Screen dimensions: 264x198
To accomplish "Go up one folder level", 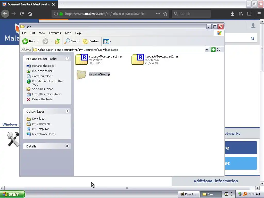I will pyautogui.click(x=57, y=41).
